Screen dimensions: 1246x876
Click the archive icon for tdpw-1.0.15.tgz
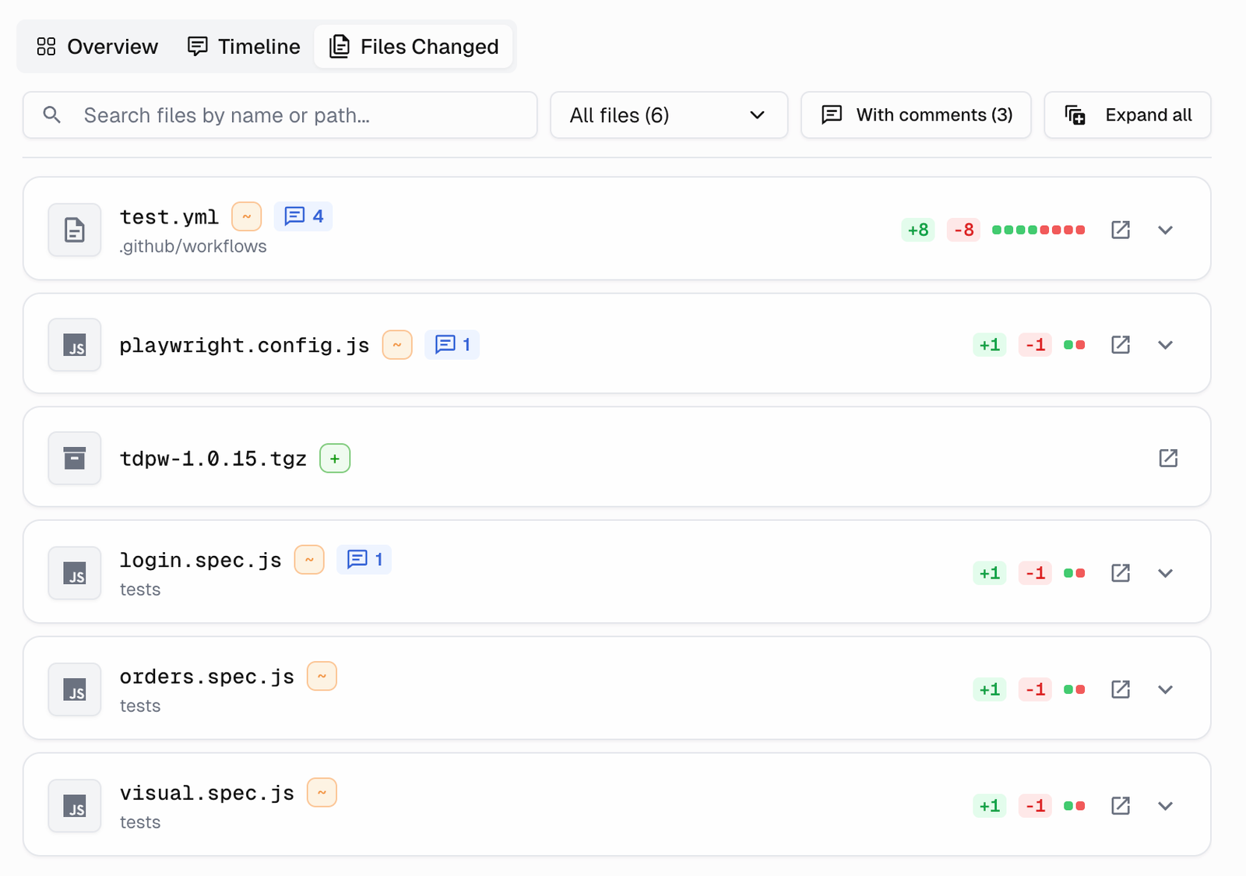pos(74,458)
